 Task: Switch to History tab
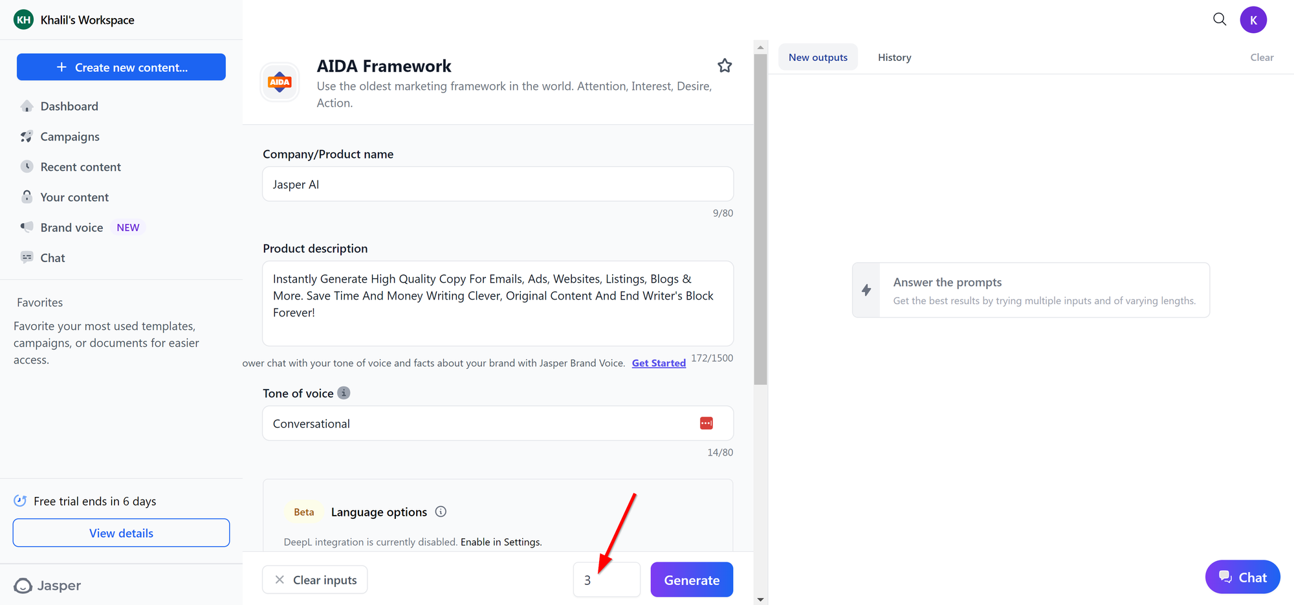click(x=894, y=57)
